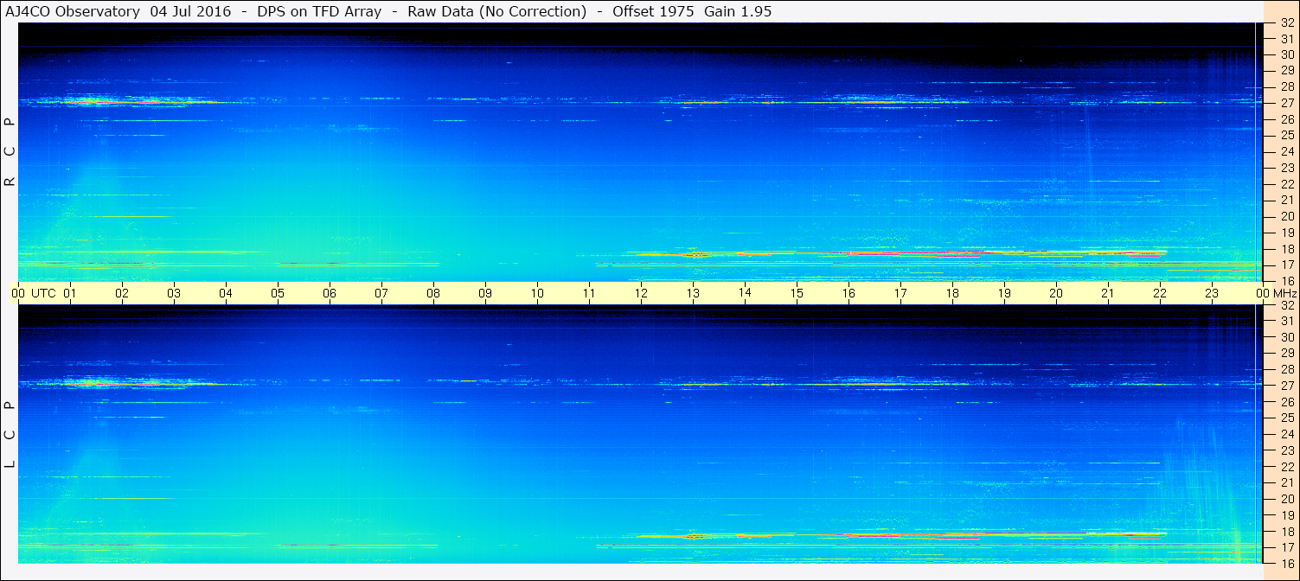1300x581 pixels.
Task: Click the 03 hour marker on UTC axis
Action: (x=174, y=293)
